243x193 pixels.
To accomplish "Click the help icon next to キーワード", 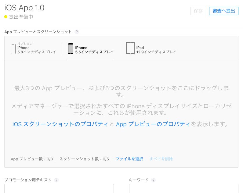I will click(153, 180).
